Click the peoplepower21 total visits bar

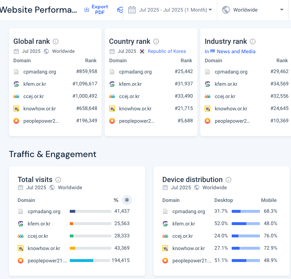point(90,261)
